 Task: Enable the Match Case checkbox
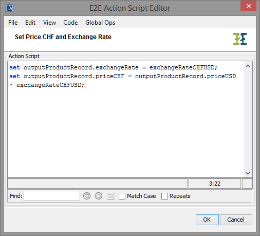point(122,196)
